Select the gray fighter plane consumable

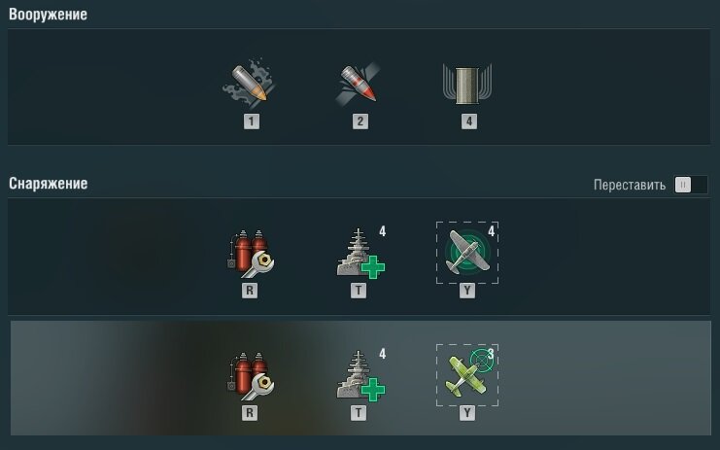point(467,253)
